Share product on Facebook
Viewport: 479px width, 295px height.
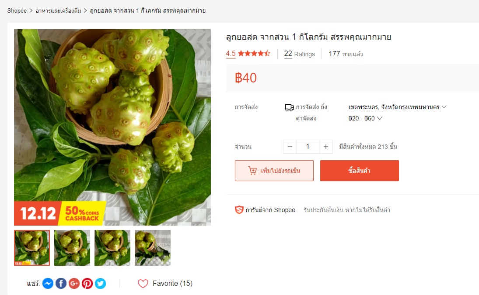[x=61, y=283]
